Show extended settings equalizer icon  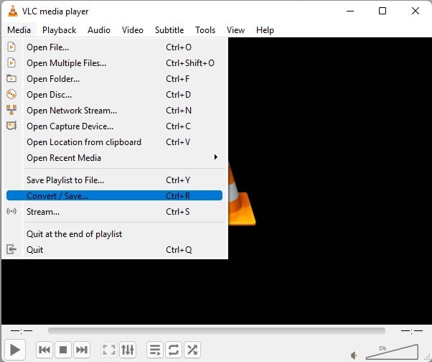click(x=128, y=350)
